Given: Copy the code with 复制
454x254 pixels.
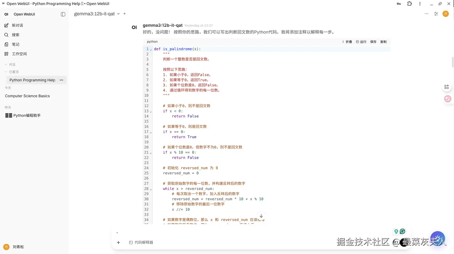Looking at the screenshot, I should 383,42.
